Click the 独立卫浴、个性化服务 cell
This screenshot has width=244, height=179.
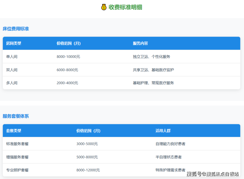[151, 57]
